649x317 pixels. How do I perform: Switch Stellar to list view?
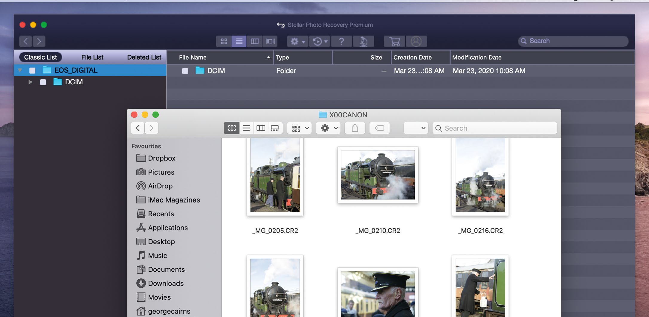coord(239,41)
